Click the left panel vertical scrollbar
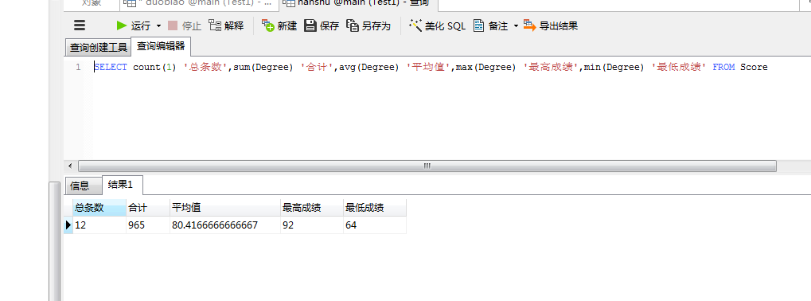This screenshot has height=301, width=811. pos(55,241)
